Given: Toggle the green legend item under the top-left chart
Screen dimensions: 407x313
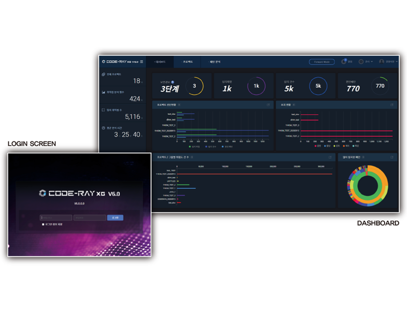Looking at the screenshot, I should pos(191,147).
